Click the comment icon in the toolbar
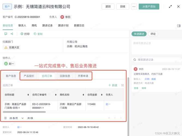The image size is (182, 136). click(x=5, y=34)
